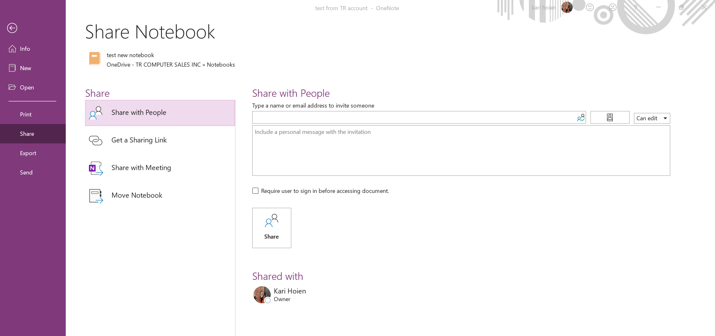Click the Open folder icon
This screenshot has height=336, width=715.
coord(12,87)
